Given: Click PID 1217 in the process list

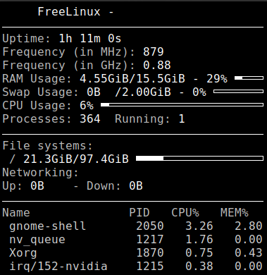Looking at the screenshot, I should click(150, 240).
